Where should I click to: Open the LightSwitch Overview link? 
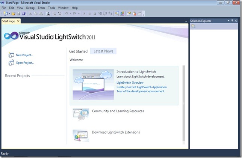pos(130,83)
